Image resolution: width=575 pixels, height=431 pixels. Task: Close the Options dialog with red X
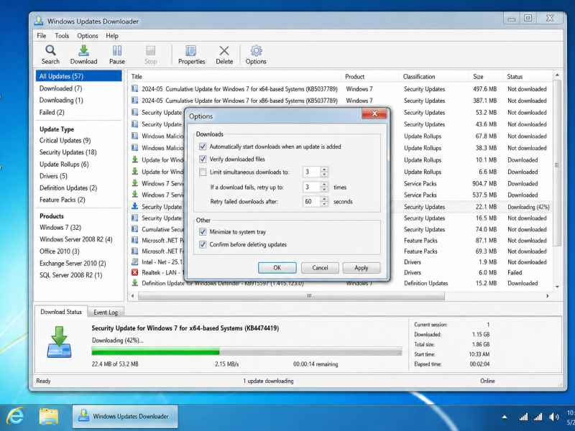374,113
